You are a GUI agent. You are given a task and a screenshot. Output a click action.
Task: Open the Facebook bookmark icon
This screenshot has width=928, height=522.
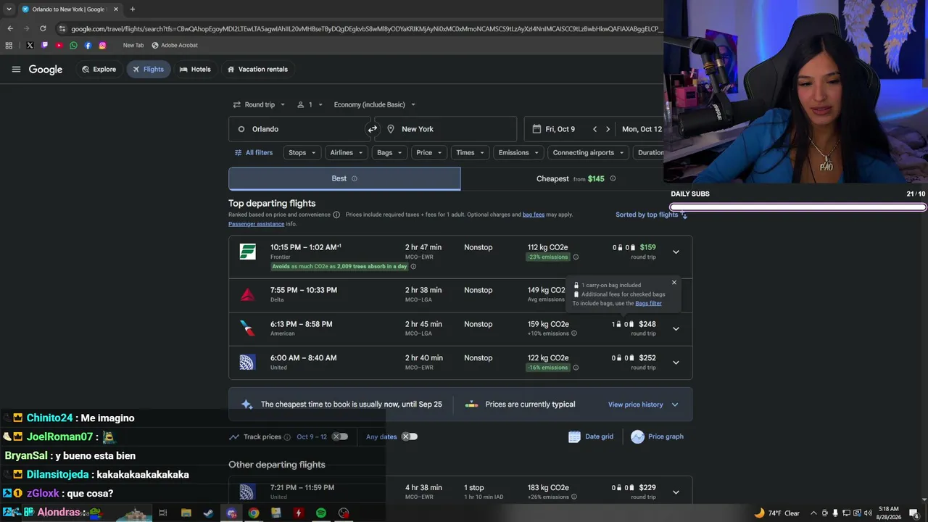pos(88,45)
